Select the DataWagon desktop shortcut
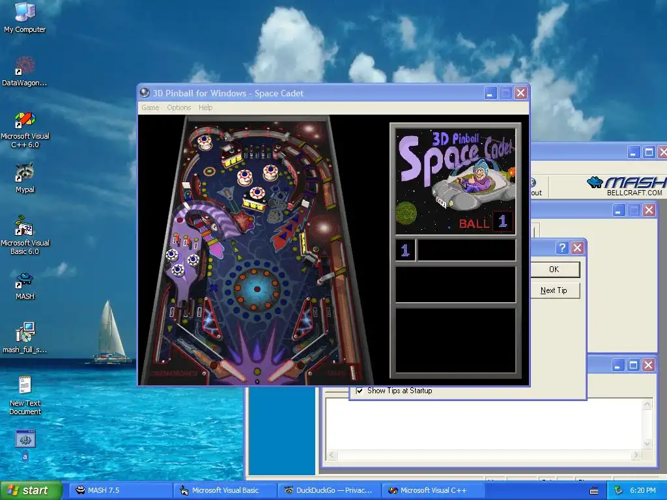The height and width of the screenshot is (500, 667). coord(25,71)
